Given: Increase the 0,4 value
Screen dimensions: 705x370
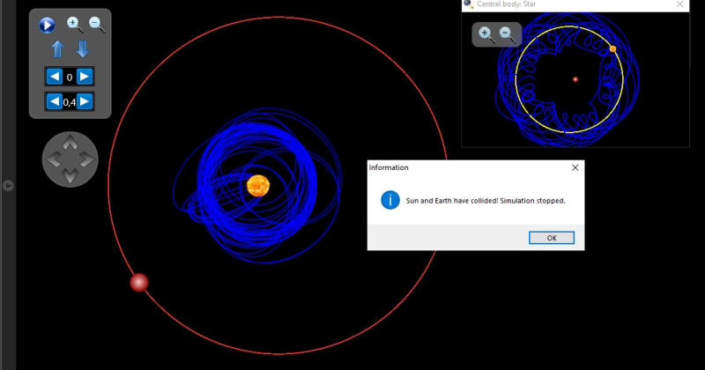Looking at the screenshot, I should (84, 101).
